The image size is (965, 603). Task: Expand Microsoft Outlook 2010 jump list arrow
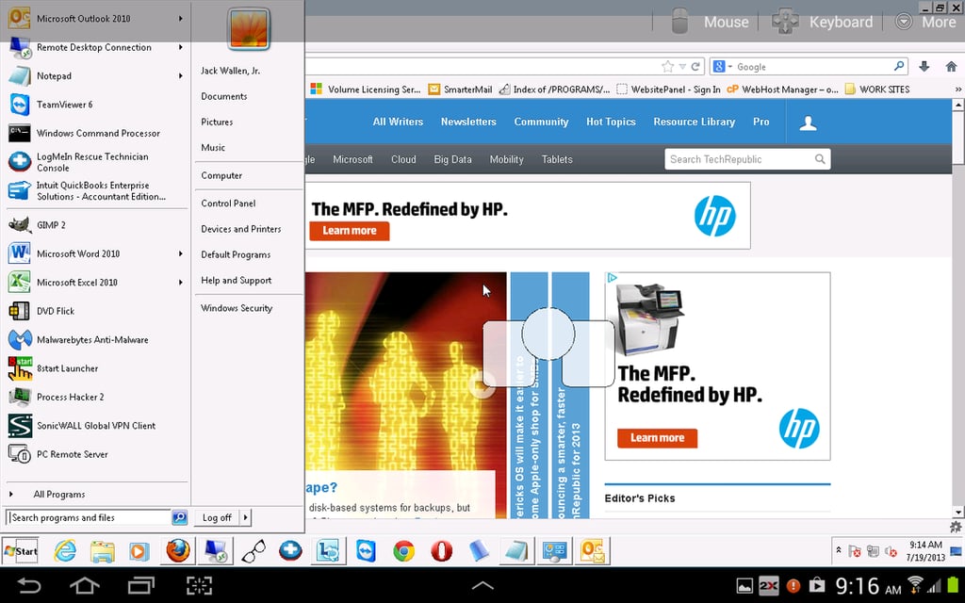point(180,19)
